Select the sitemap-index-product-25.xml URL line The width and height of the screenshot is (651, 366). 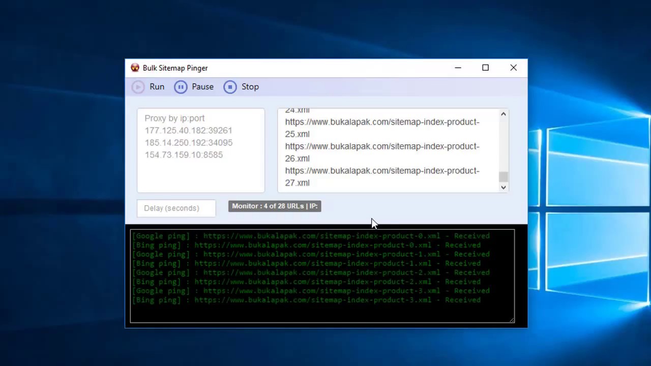click(x=382, y=128)
